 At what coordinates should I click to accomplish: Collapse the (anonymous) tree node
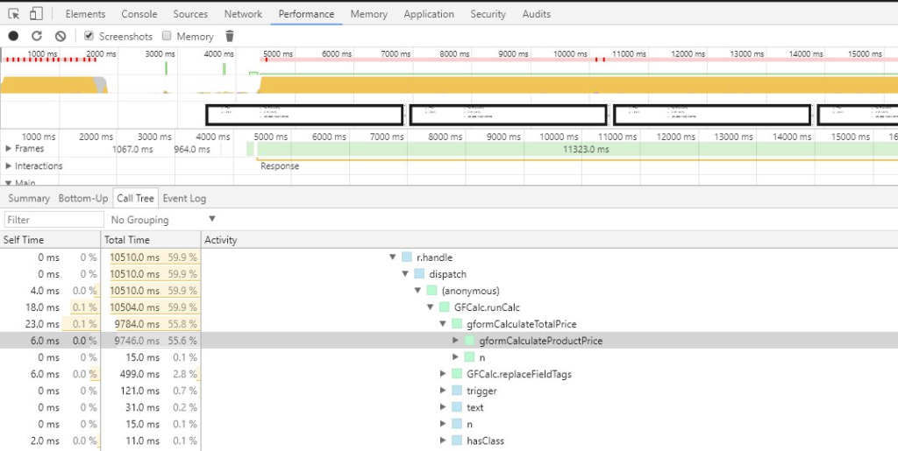417,291
